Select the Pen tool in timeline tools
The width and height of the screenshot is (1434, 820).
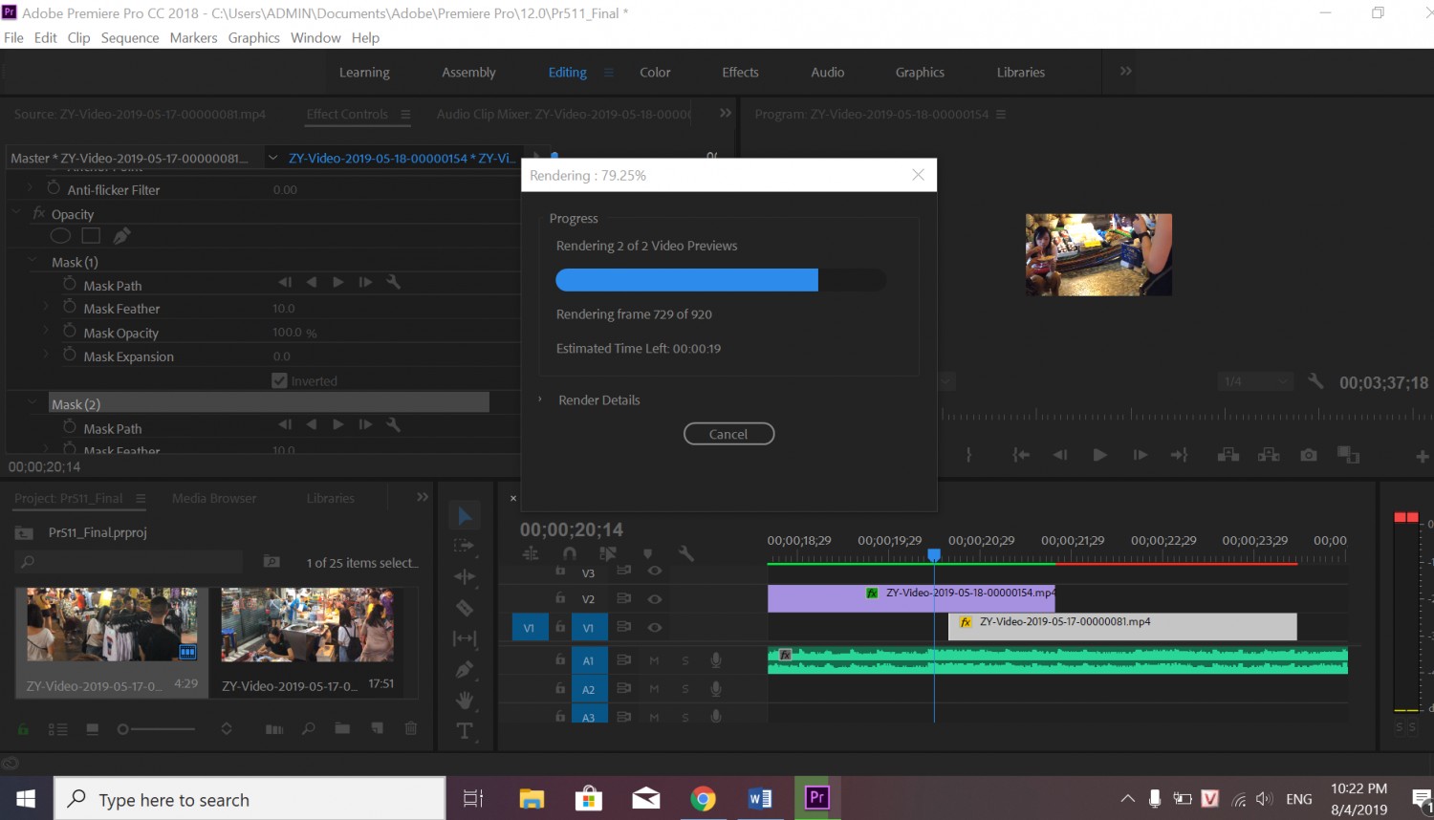(465, 669)
